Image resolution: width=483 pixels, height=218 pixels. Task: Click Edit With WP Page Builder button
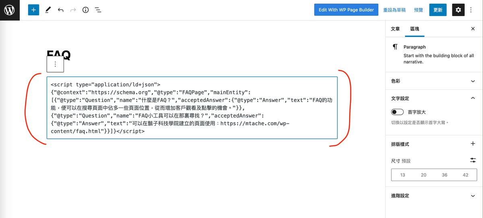click(x=346, y=10)
